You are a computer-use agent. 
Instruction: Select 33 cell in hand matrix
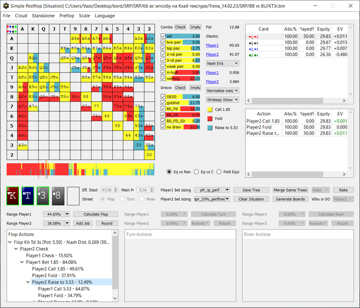[x=139, y=145]
